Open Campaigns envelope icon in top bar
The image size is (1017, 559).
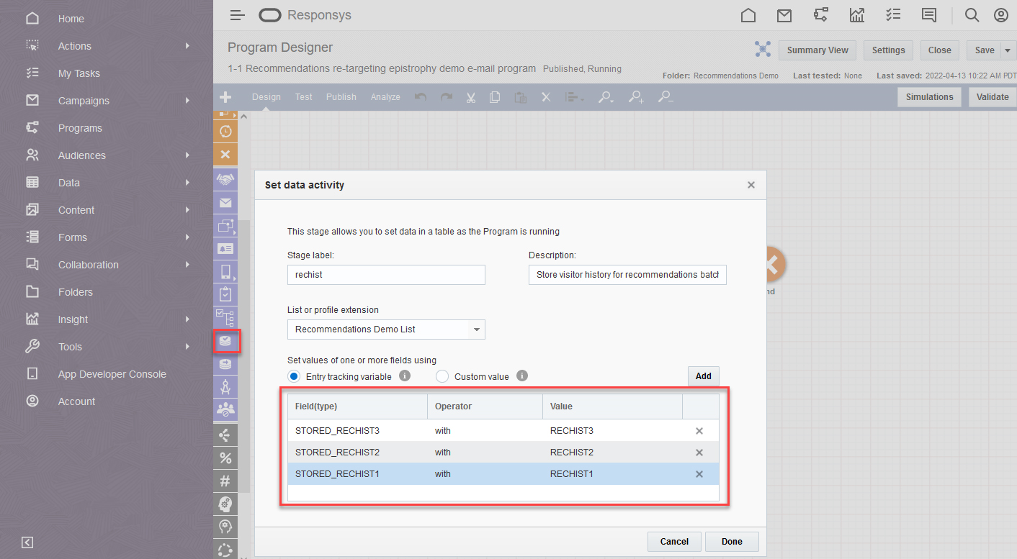coord(784,15)
